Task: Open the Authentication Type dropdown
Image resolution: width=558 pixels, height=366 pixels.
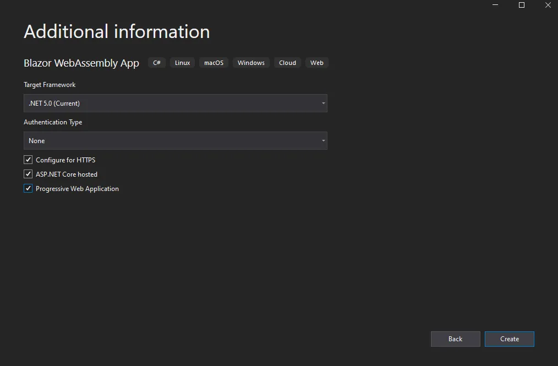Action: point(176,141)
